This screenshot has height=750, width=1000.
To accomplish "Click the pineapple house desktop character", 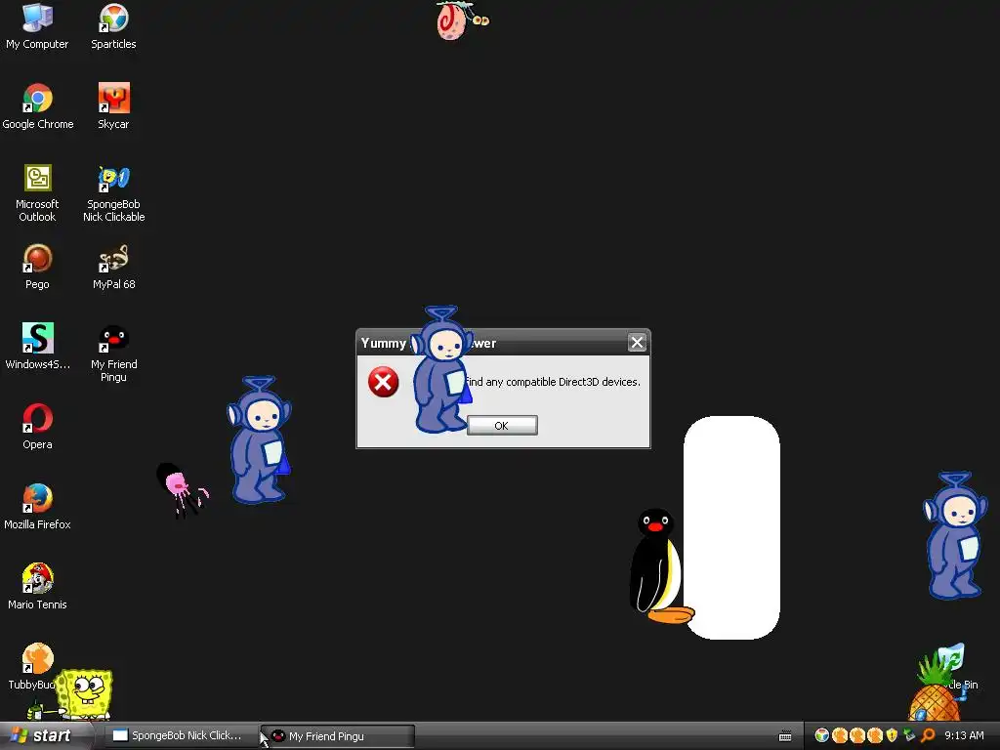I will click(935, 688).
